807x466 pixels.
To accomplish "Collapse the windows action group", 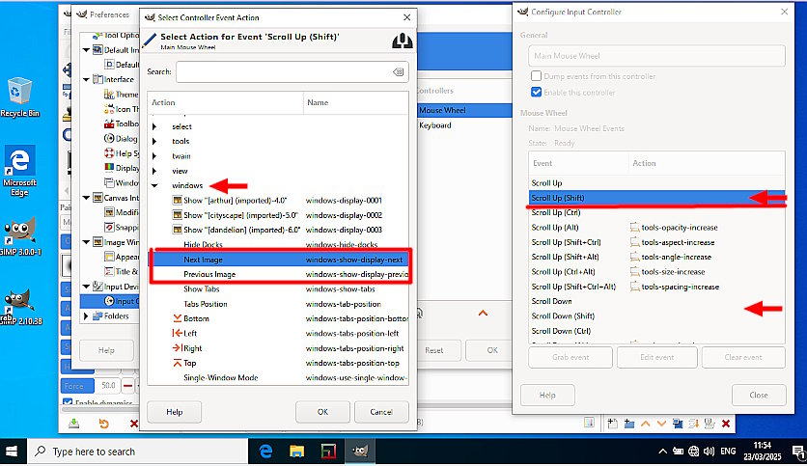I will 154,185.
